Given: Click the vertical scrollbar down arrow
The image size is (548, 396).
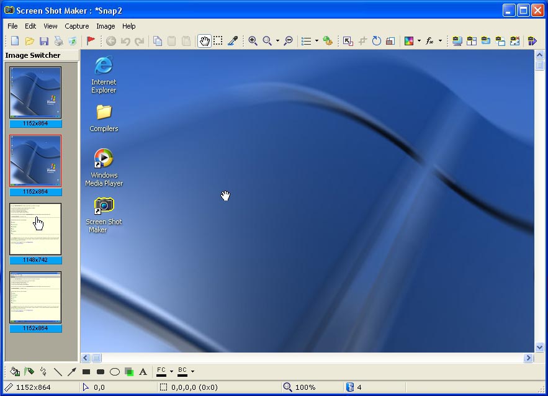Looking at the screenshot, I should 539,348.
